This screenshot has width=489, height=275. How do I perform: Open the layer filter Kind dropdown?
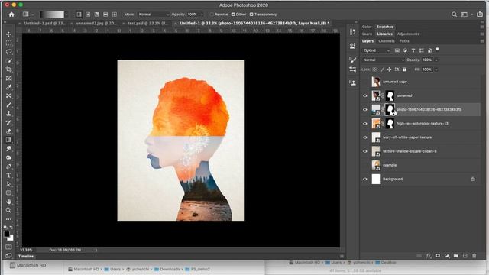click(x=377, y=50)
